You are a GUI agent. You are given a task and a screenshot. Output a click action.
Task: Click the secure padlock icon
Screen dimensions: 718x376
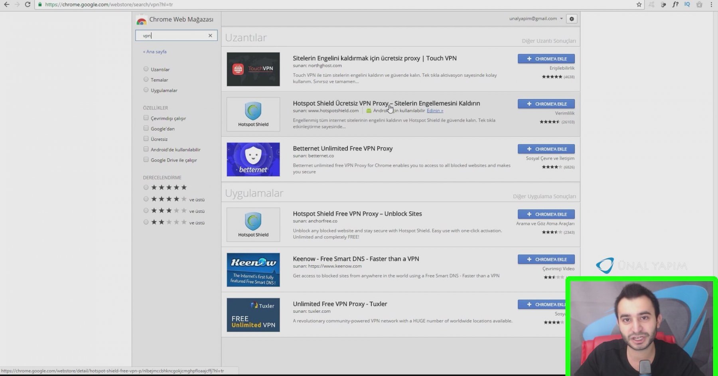click(40, 4)
